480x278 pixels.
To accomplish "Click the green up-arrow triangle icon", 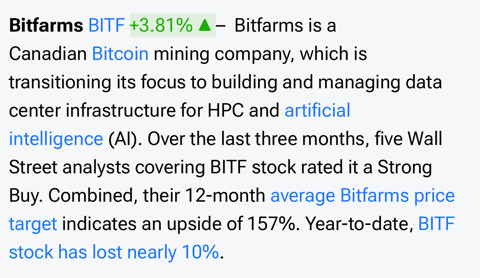I will coord(205,25).
